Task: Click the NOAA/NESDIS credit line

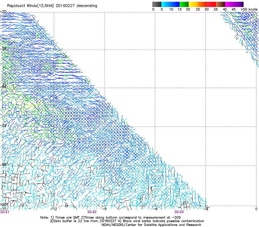Action: 151,225
